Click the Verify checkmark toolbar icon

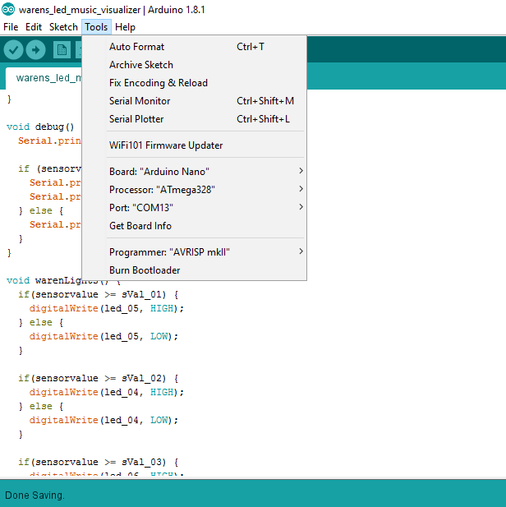[13, 50]
